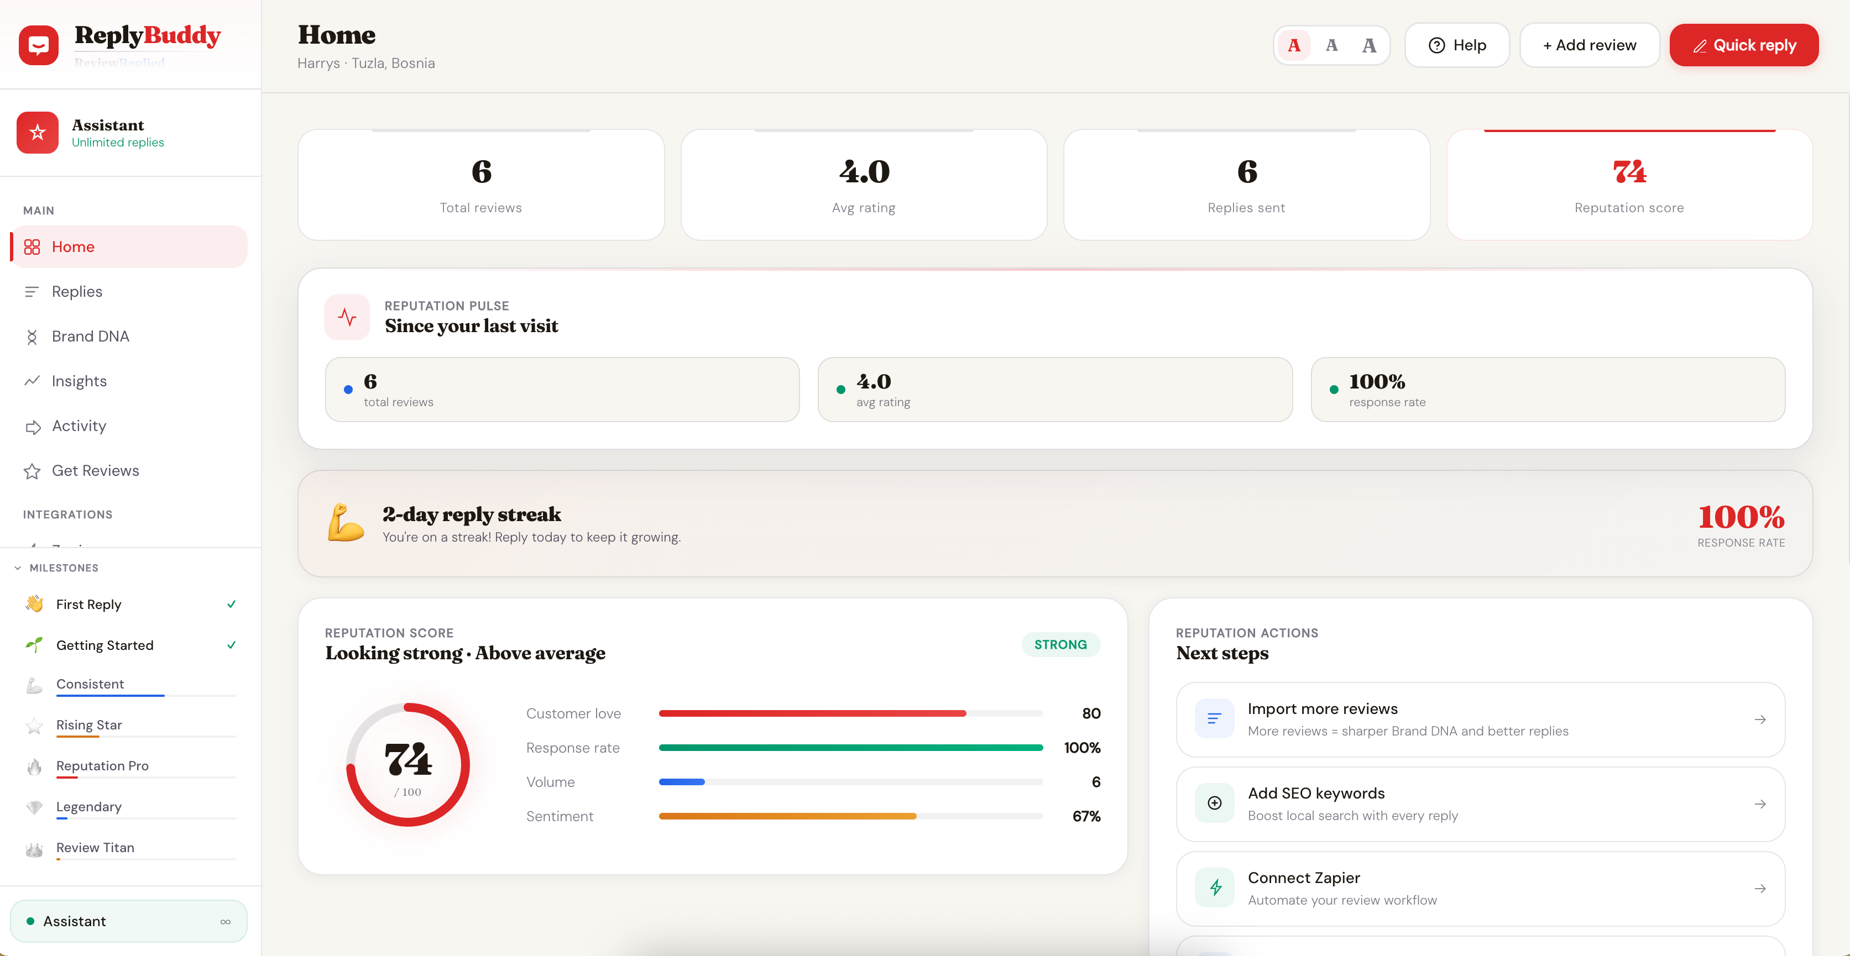This screenshot has width=1850, height=956.
Task: Open the Replies menu item
Action: [x=77, y=291]
